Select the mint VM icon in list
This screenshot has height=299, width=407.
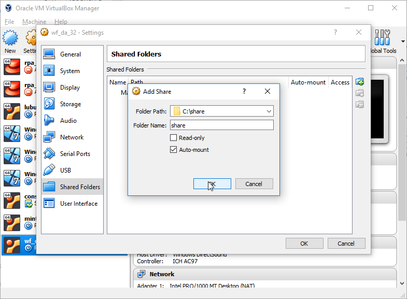click(12, 223)
